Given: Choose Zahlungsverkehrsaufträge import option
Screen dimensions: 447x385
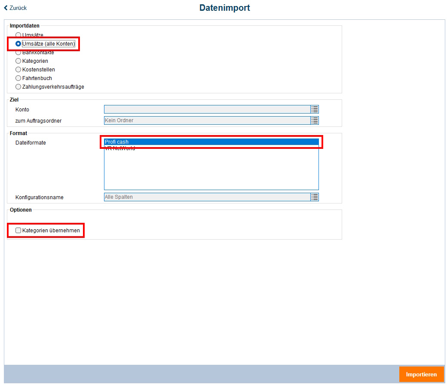Looking at the screenshot, I should tap(18, 87).
